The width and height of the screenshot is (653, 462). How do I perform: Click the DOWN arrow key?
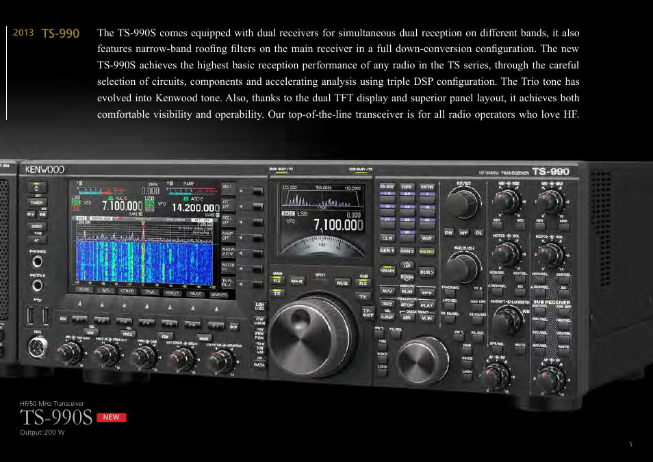(407, 277)
